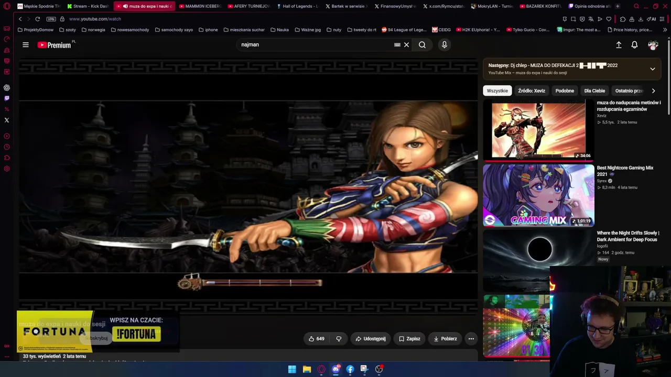This screenshot has width=671, height=377.
Task: Open the browser Downloads icon
Action: pyautogui.click(x=640, y=19)
